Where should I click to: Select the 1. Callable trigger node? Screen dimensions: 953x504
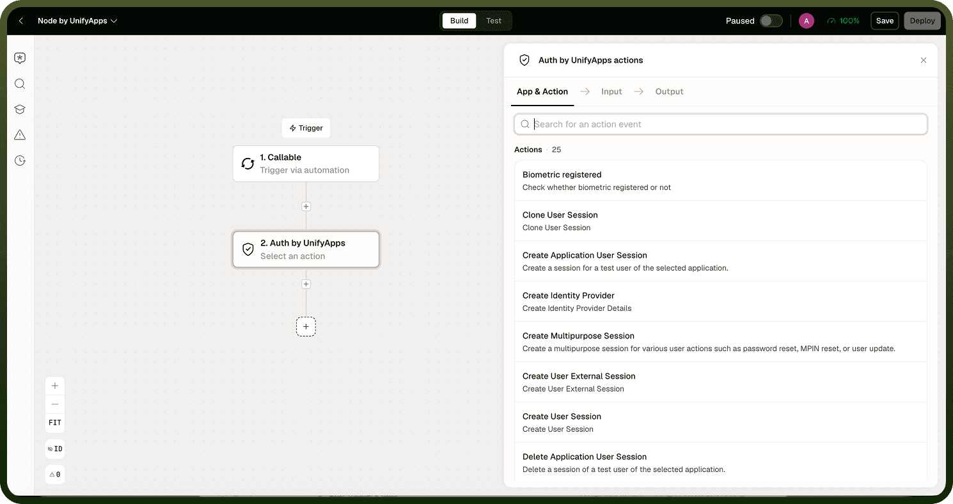pos(306,164)
